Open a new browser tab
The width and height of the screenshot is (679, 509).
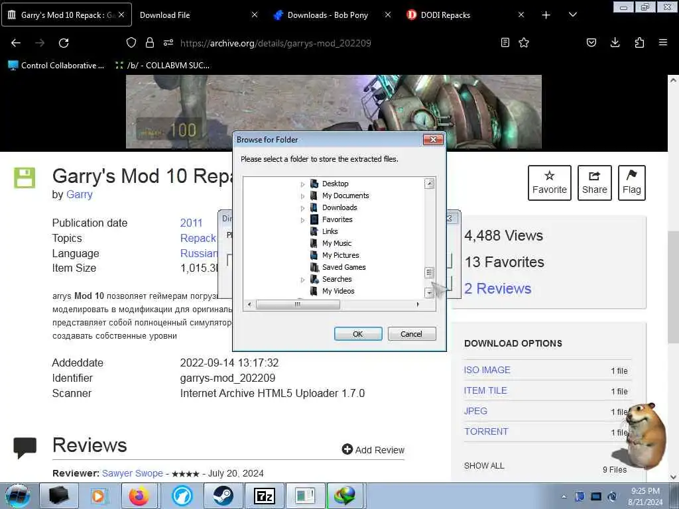pos(546,15)
